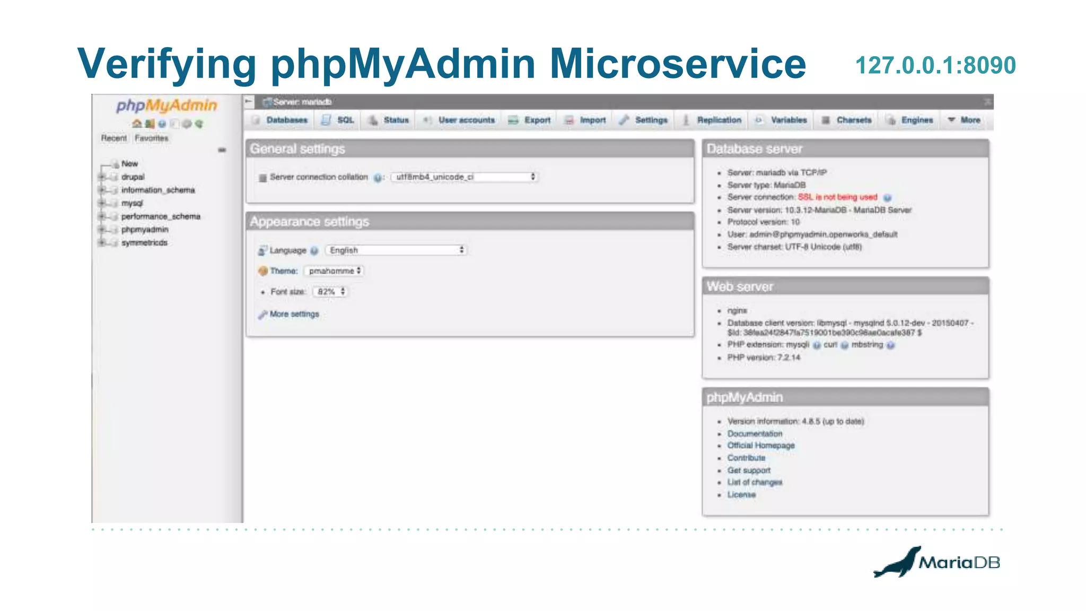Image resolution: width=1086 pixels, height=611 pixels.
Task: Open the Theme dropdown showing pmahomme
Action: click(334, 271)
